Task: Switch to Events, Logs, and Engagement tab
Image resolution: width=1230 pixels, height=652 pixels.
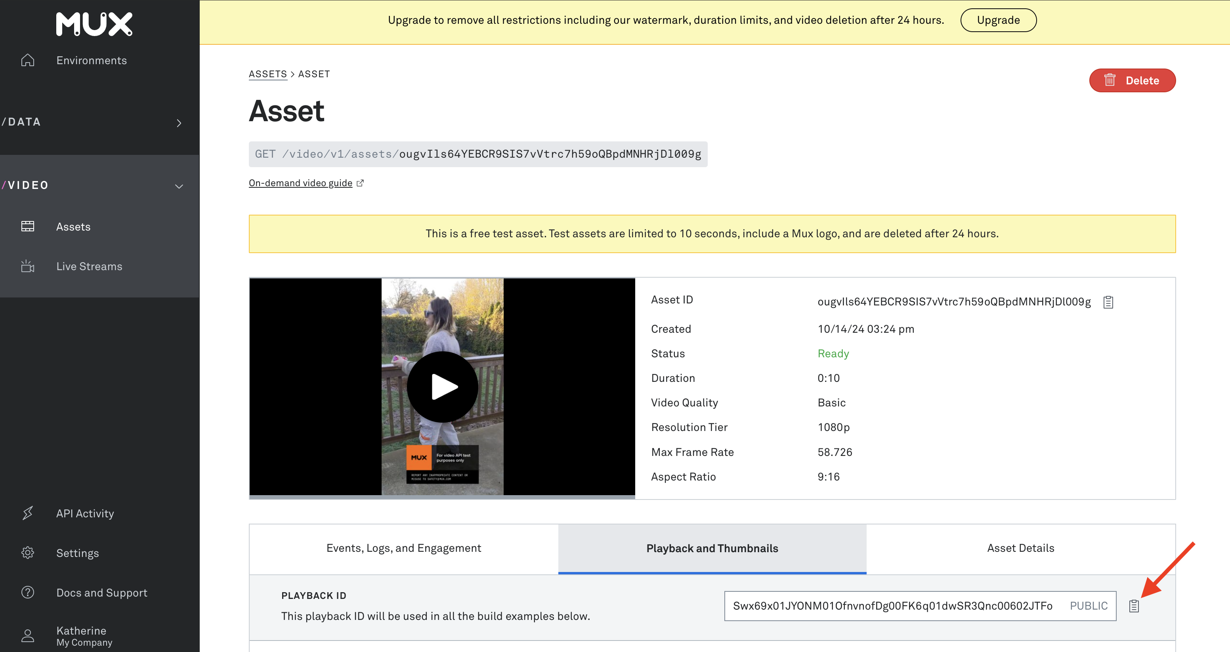Action: click(403, 548)
